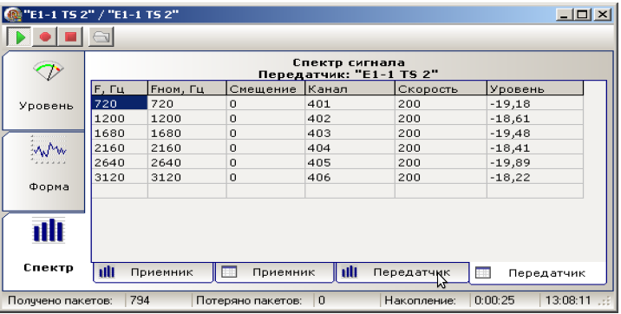Click level value -19,18
The image size is (621, 314).
coord(534,103)
